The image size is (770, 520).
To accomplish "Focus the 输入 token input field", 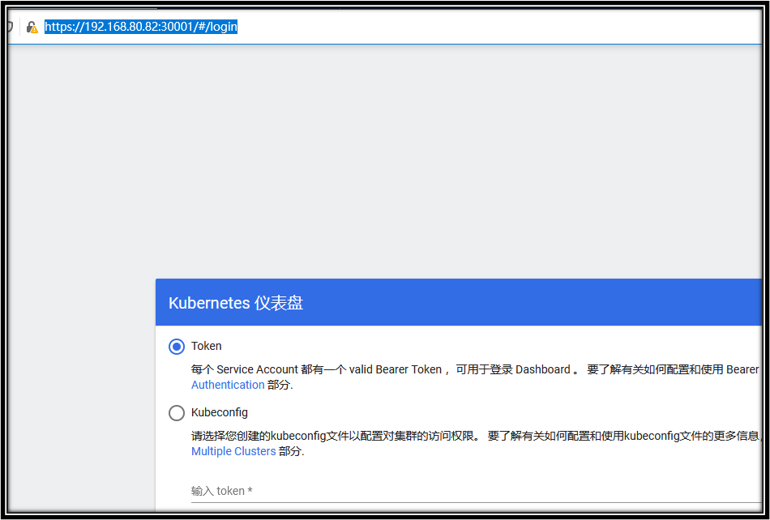I will tap(477, 491).
